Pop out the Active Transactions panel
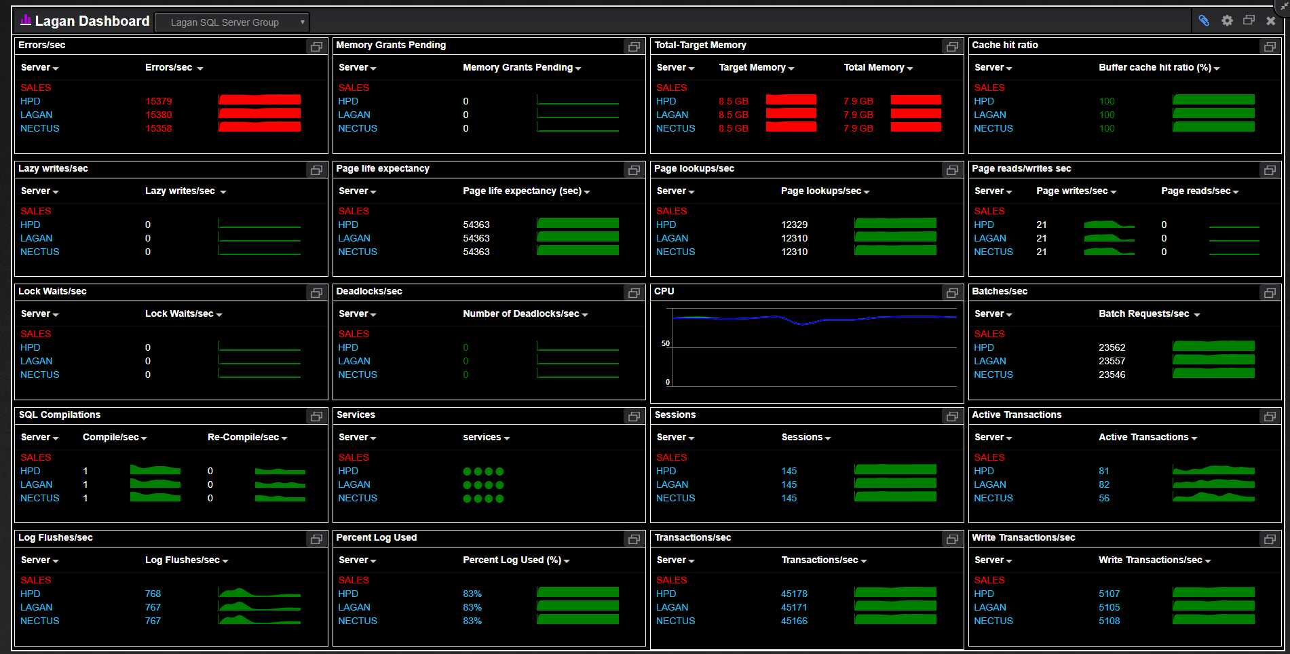The width and height of the screenshot is (1290, 654). tap(1270, 417)
